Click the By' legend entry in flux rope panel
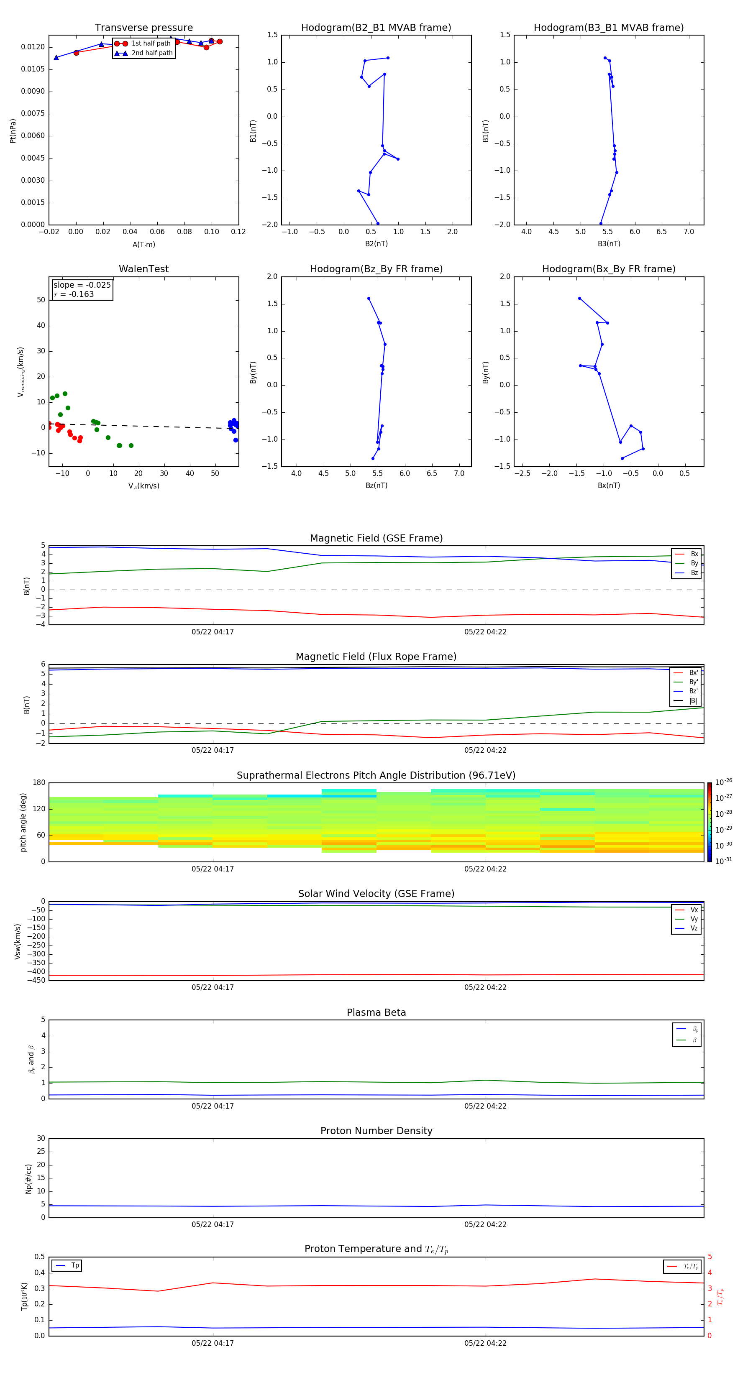Image resolution: width=753 pixels, height=1380 pixels. (686, 682)
